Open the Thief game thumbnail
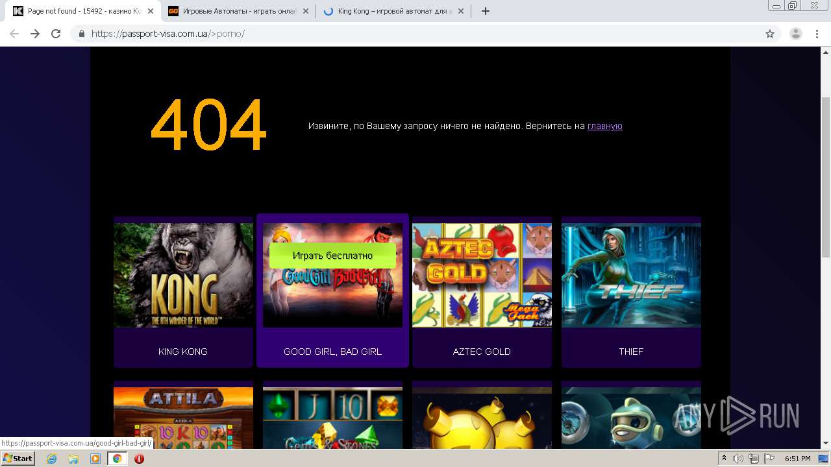Screen dimensions: 831x467 (x=631, y=275)
